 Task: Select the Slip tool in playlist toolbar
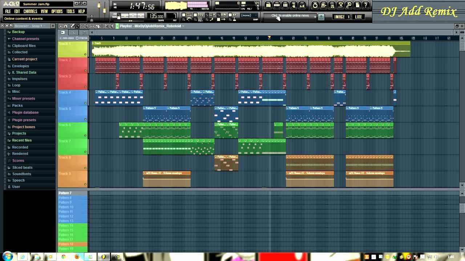coord(92,26)
